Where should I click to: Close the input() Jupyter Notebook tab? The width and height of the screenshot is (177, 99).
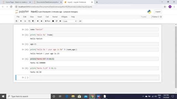click(92, 2)
